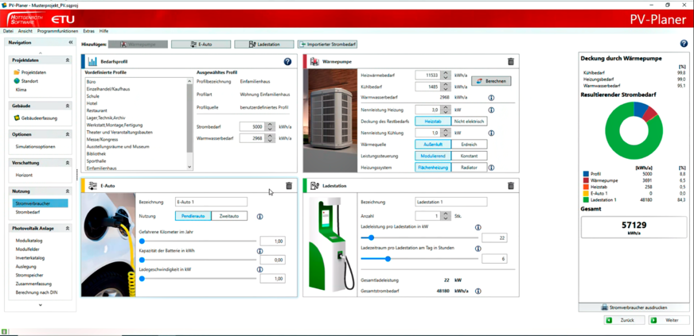Open the Programmfunktionen menu

point(57,31)
